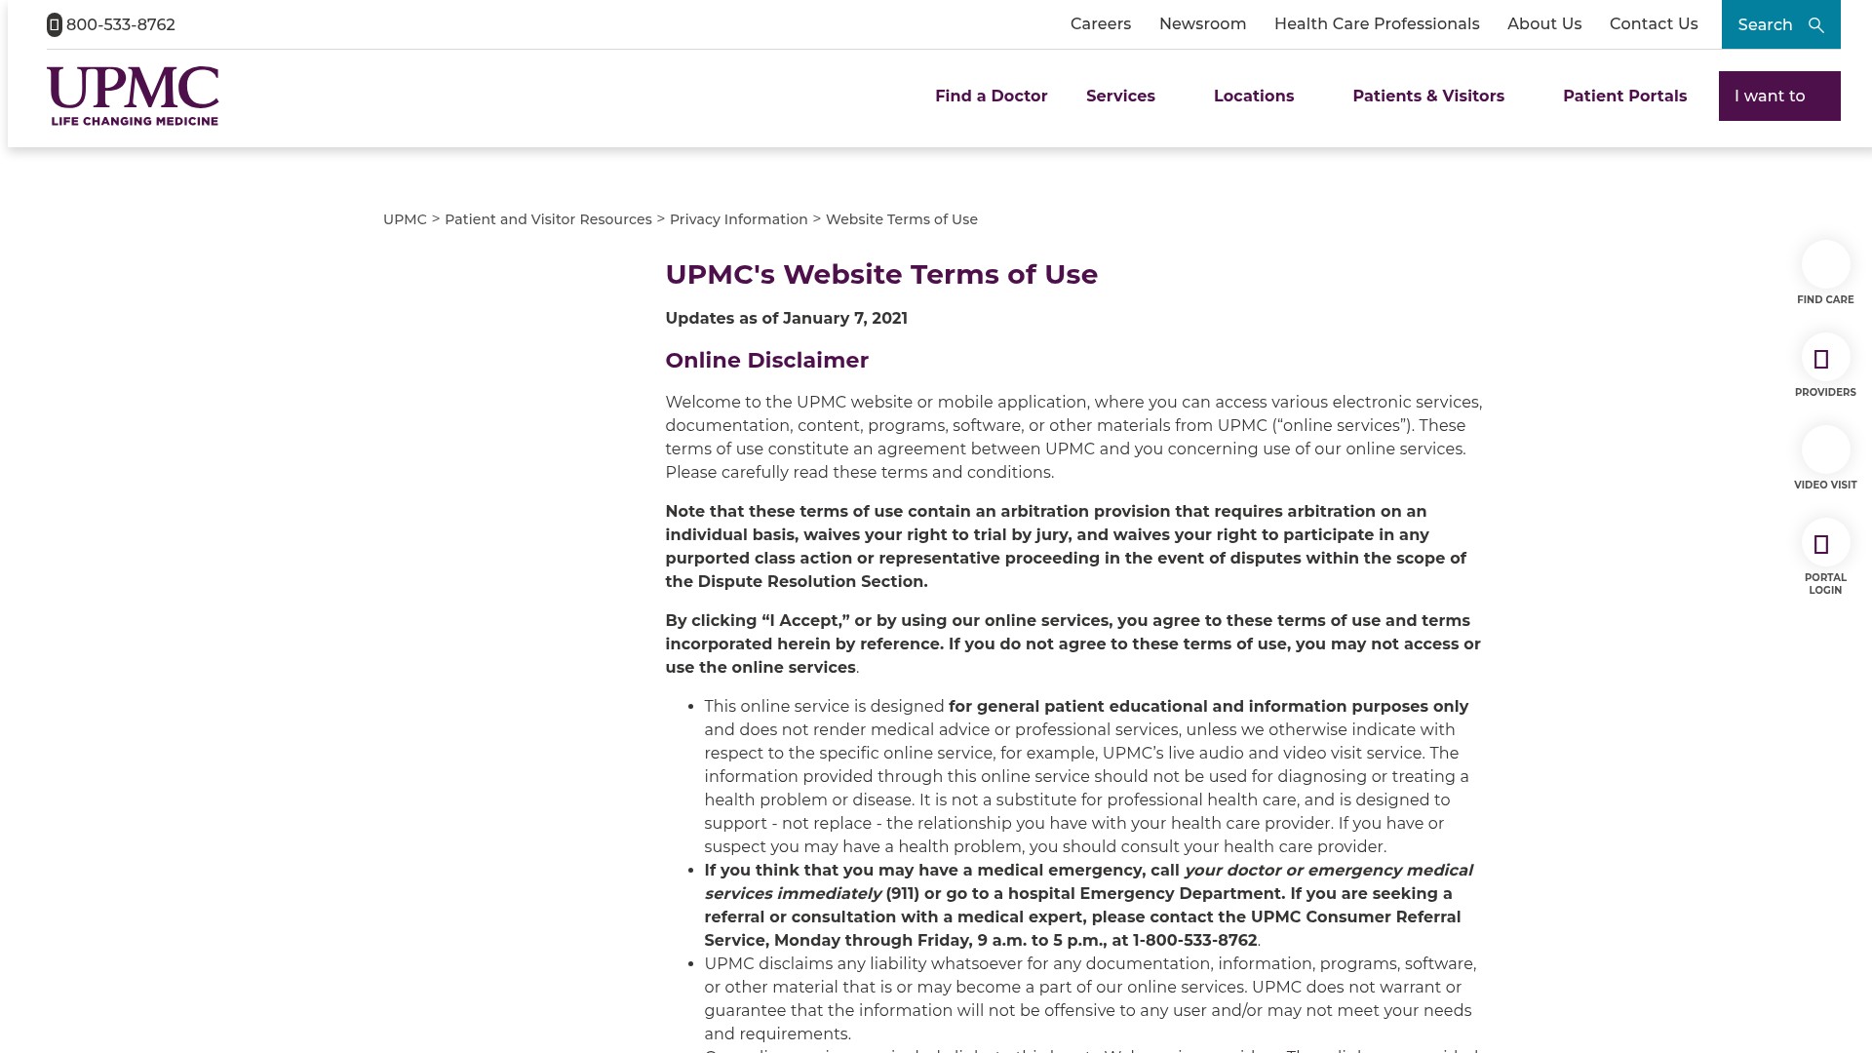
Task: Open Health Care Professionals link
Action: pos(1377,24)
